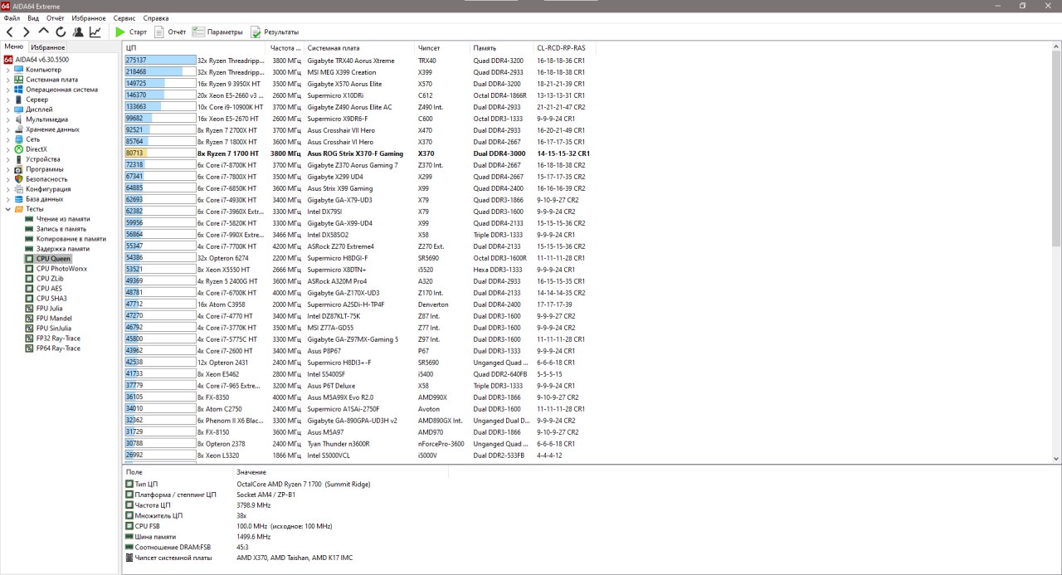Sort by the ЦП column header
The image size is (1062, 575).
[x=195, y=47]
